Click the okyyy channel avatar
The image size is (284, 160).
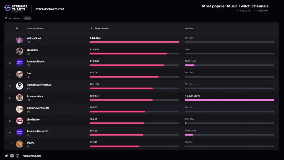20,144
